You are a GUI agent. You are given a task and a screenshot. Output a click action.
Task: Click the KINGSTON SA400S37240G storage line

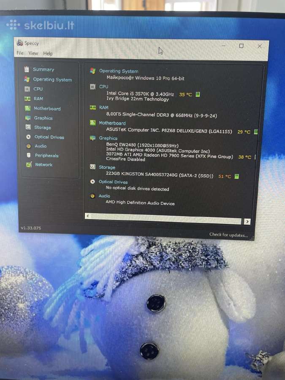coord(160,174)
